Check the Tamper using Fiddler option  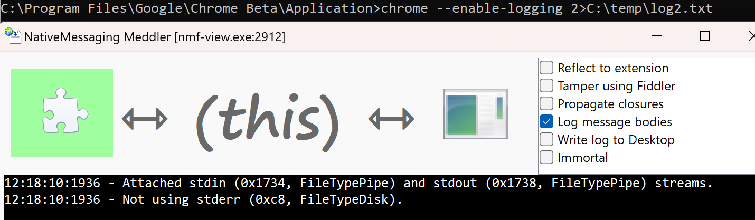(x=546, y=86)
